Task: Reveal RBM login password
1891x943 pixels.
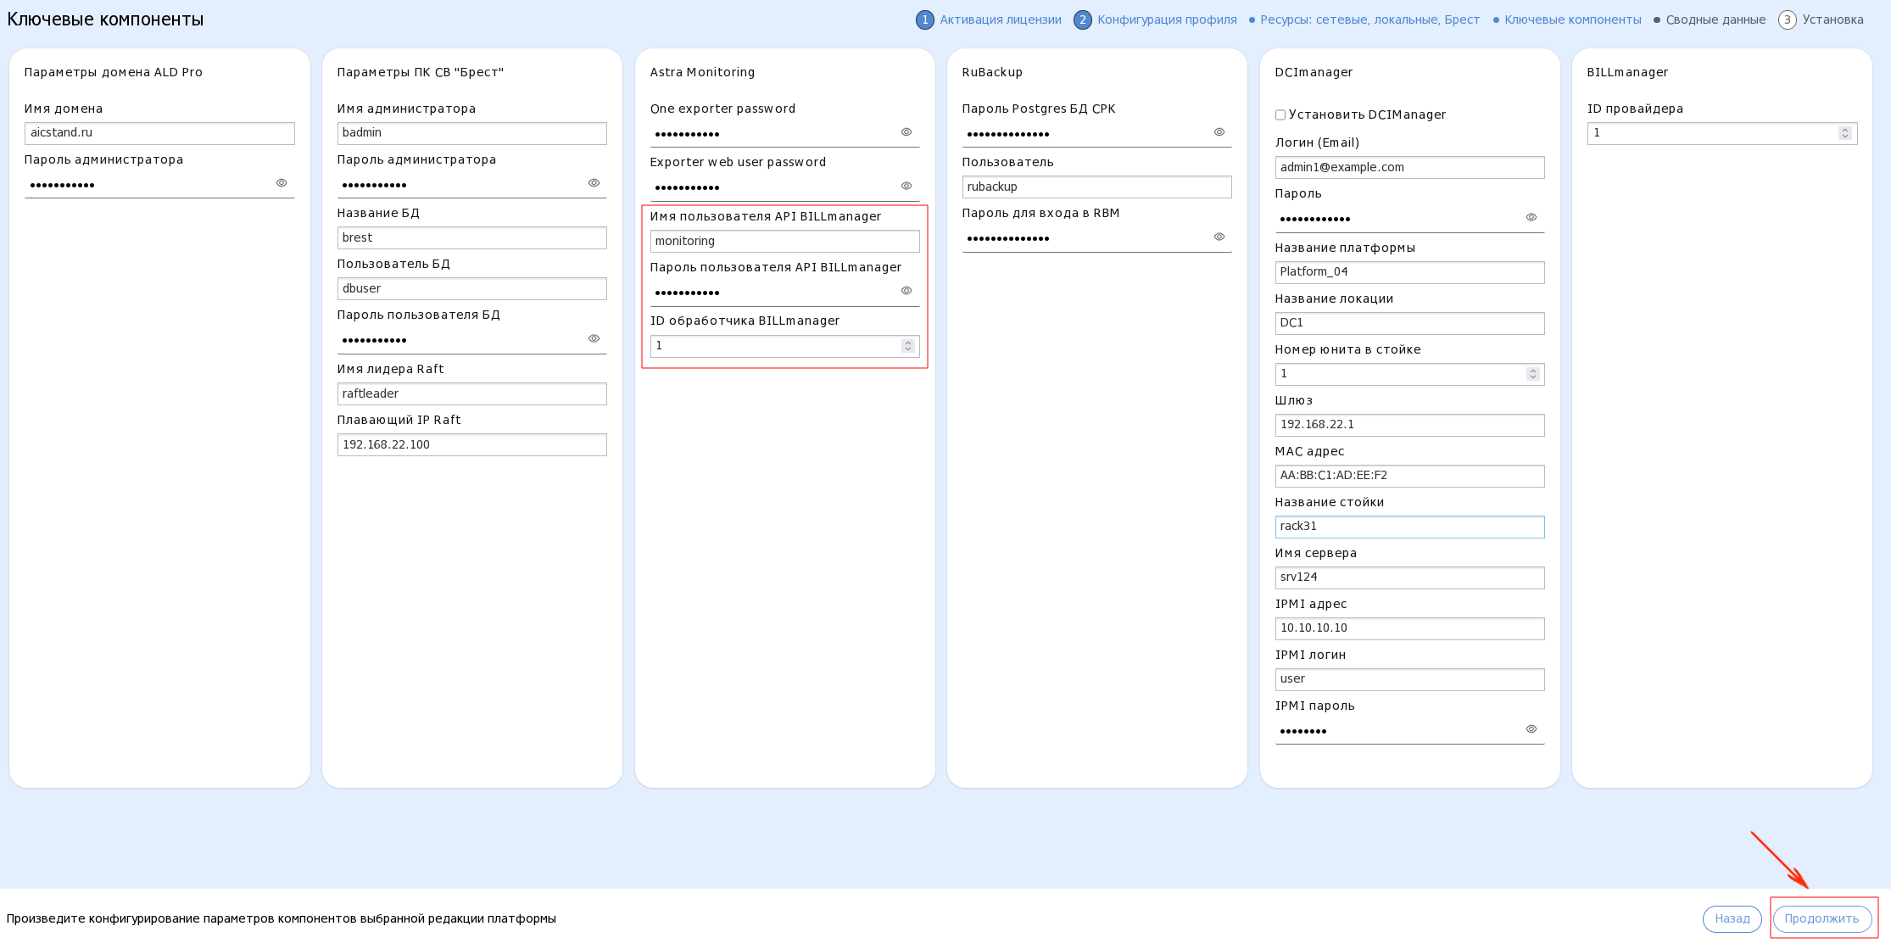Action: pos(1219,237)
